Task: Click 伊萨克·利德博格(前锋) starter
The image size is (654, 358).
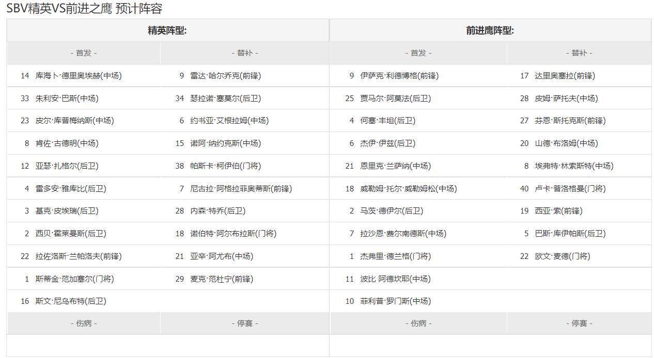Action: tap(399, 76)
